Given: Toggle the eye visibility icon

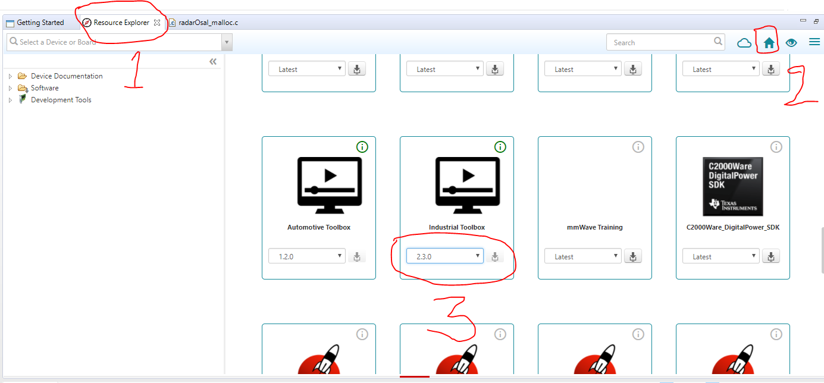Looking at the screenshot, I should click(x=791, y=43).
